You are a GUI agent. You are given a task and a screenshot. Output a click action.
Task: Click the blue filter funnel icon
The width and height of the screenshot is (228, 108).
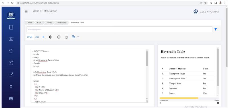click(215, 29)
